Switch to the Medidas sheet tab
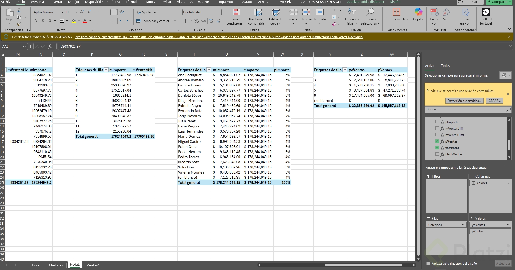This screenshot has width=515, height=270. [56, 265]
